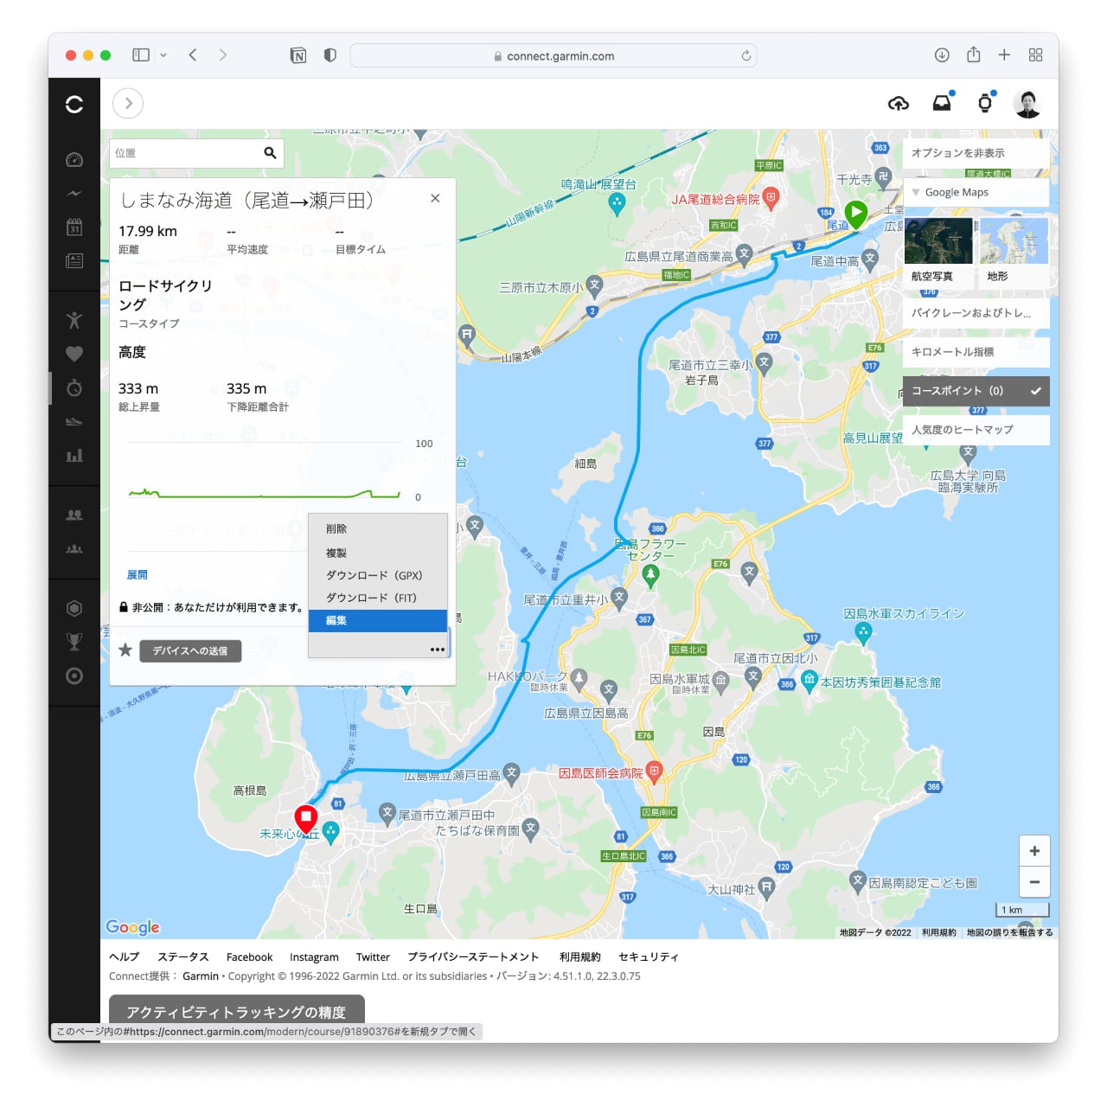Screen dimensions: 1107x1107
Task: Click the star favorite icon
Action: [x=125, y=650]
